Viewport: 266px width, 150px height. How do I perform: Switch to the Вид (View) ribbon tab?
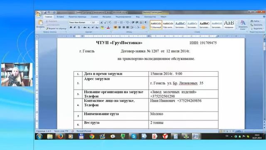[x=138, y=17]
